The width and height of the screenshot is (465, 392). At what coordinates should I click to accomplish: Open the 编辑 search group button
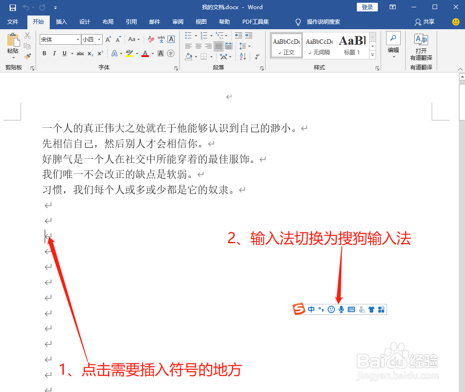[393, 44]
